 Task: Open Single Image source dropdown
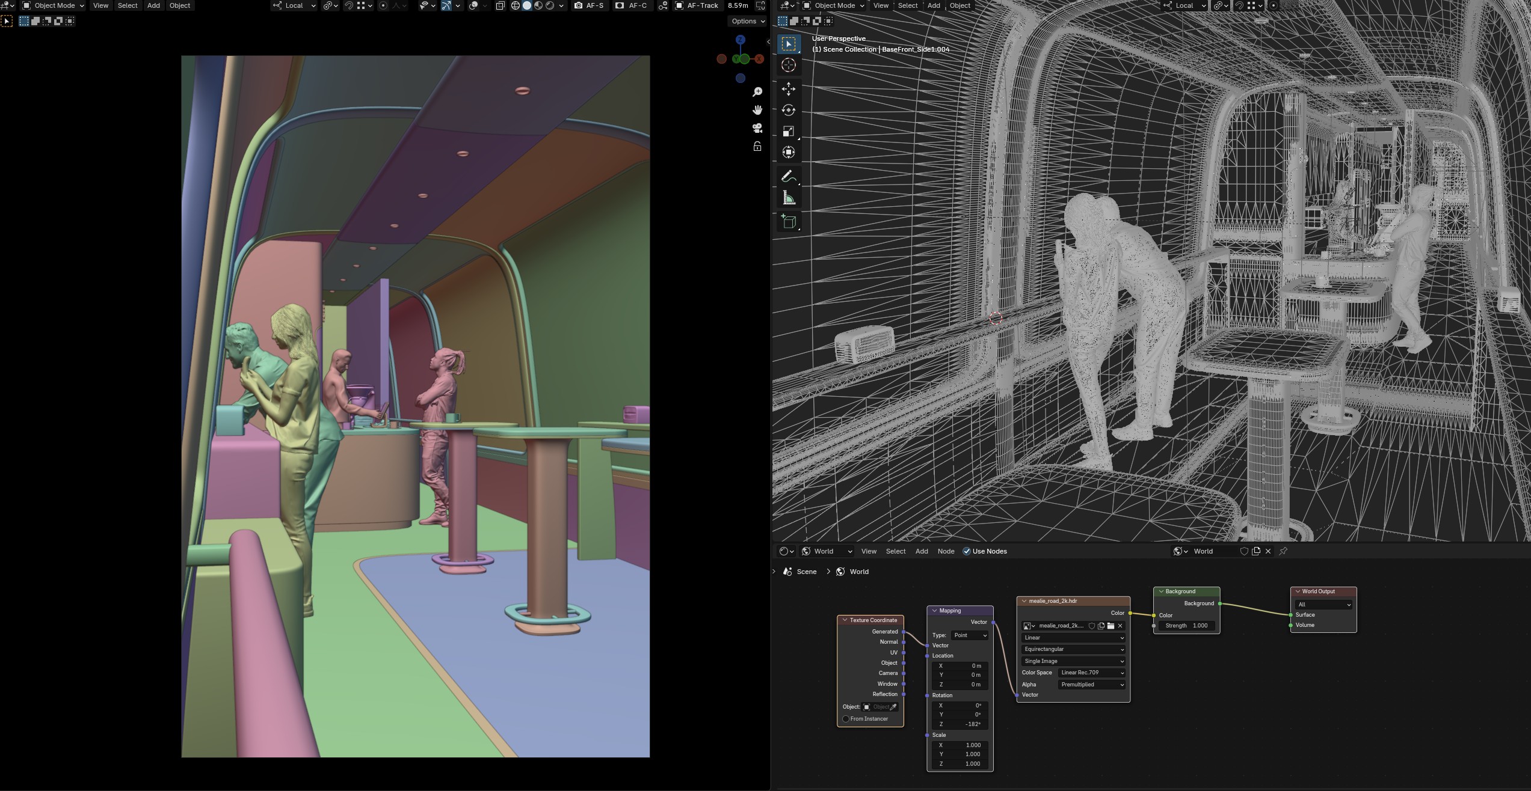point(1073,661)
